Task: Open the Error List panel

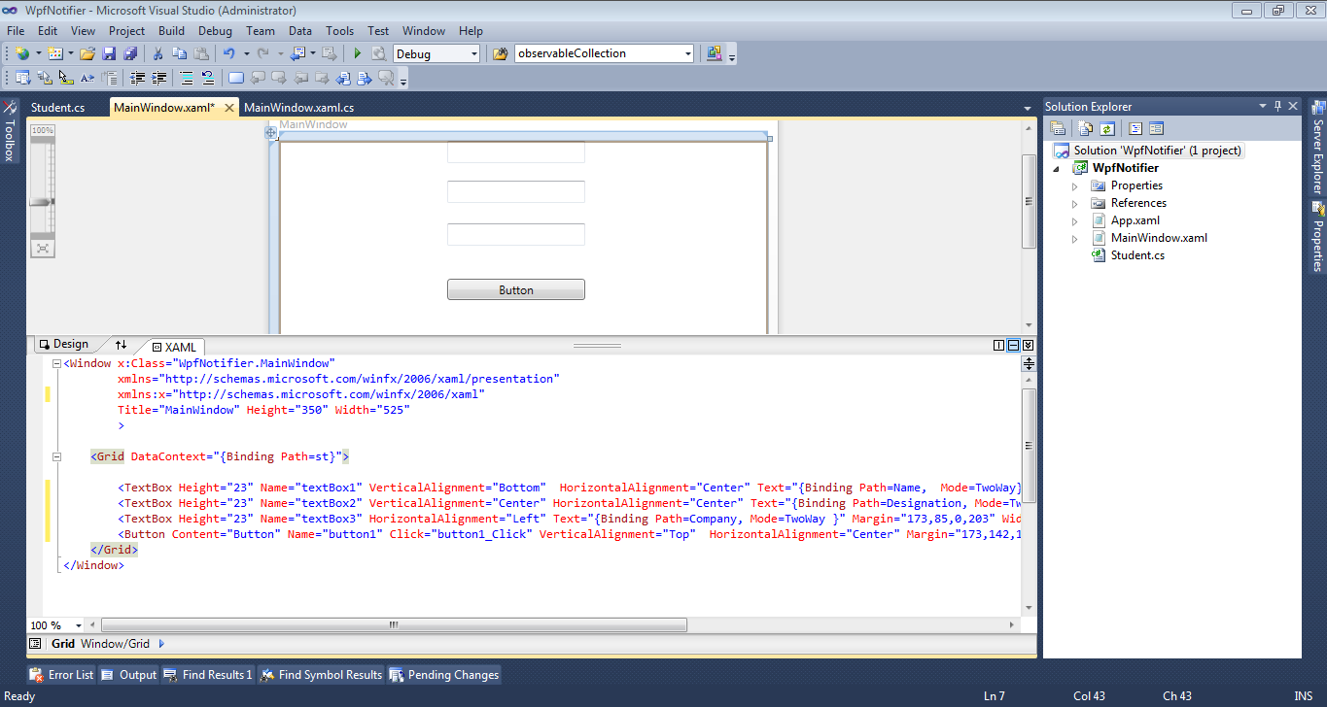Action: point(62,675)
